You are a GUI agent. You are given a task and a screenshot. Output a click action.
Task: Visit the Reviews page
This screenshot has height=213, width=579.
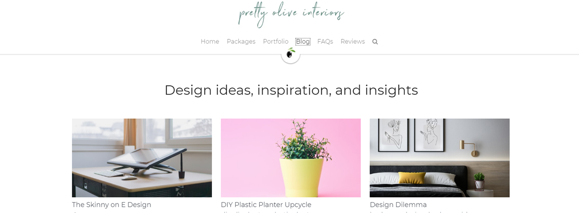pyautogui.click(x=353, y=42)
